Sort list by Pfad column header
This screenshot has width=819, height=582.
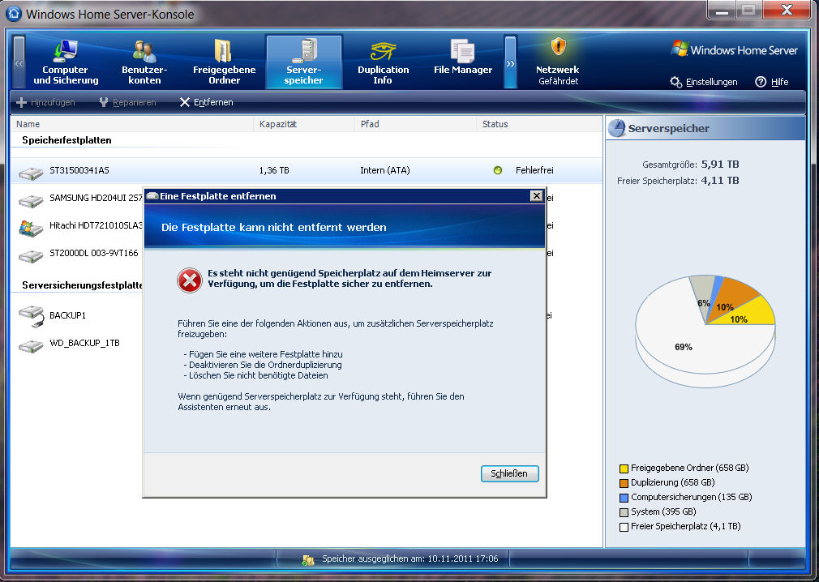(x=415, y=124)
